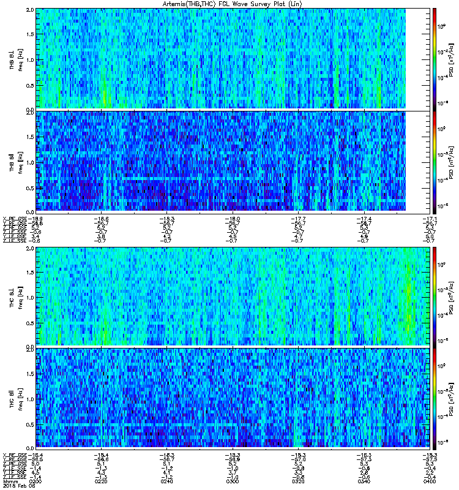Click the '0340' time label

(364, 481)
